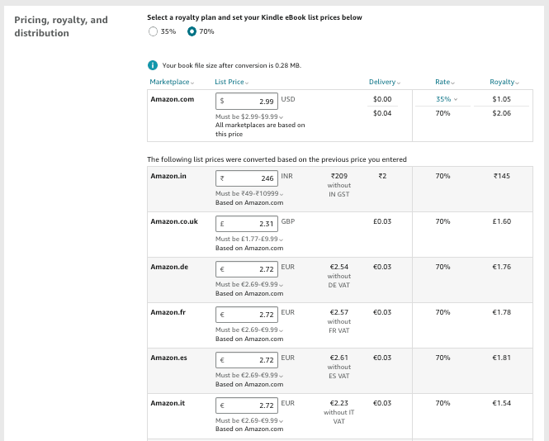Image resolution: width=549 pixels, height=441 pixels.
Task: Sort by Marketplace column header
Action: tap(170, 82)
